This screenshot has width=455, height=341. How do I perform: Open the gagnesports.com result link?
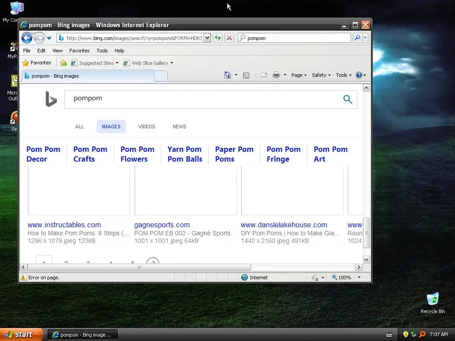tap(162, 225)
